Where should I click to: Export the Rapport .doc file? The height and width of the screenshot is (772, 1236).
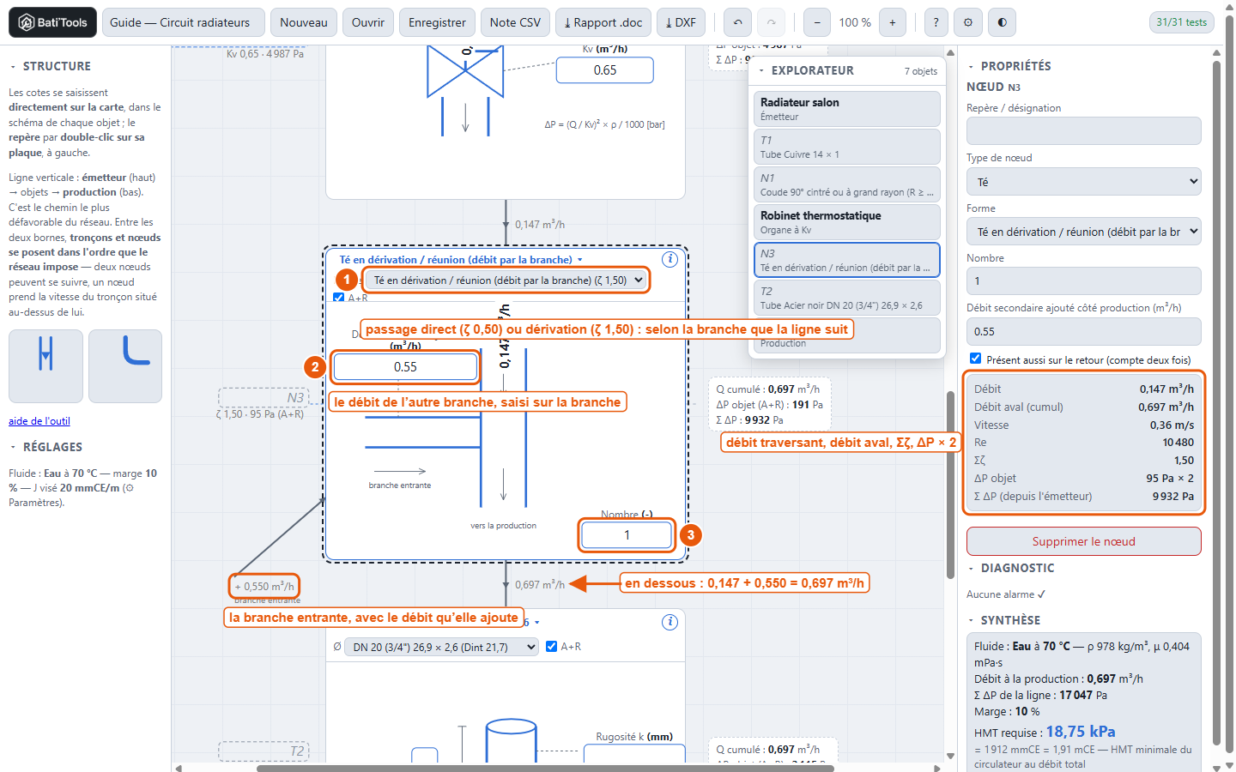(x=603, y=22)
